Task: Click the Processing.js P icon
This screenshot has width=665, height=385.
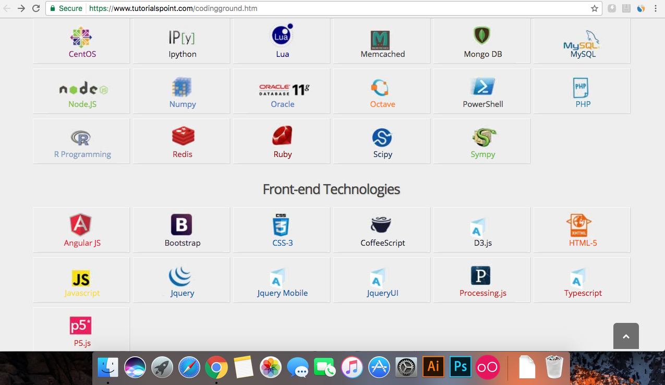Action: (480, 275)
